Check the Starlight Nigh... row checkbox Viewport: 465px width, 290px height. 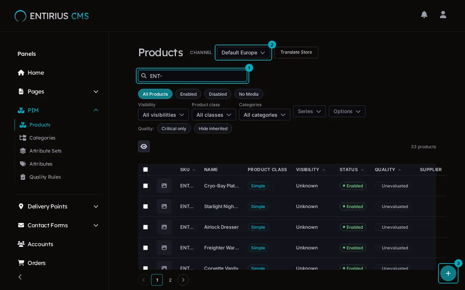click(145, 206)
